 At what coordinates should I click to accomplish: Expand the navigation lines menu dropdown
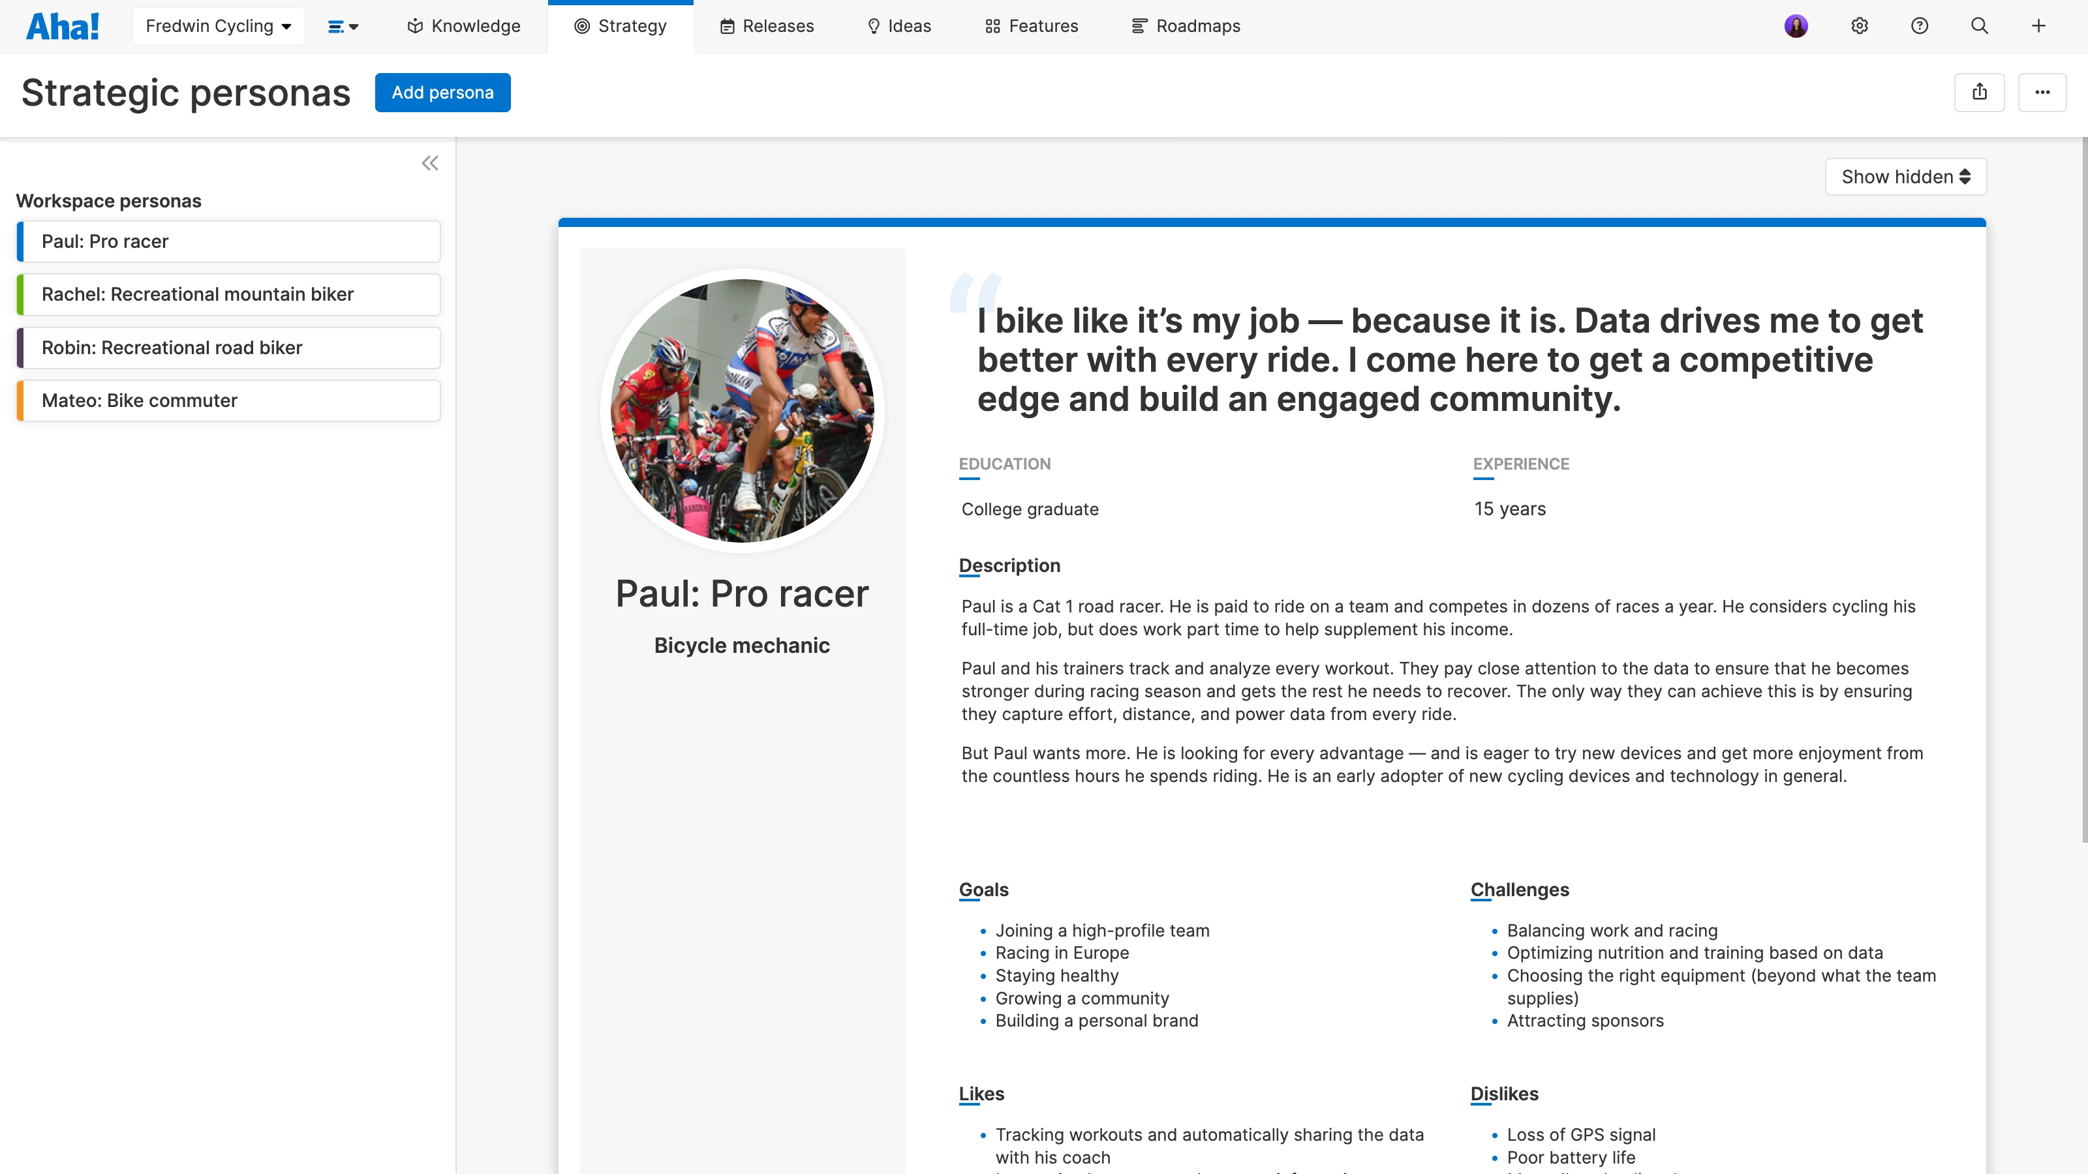click(x=343, y=27)
